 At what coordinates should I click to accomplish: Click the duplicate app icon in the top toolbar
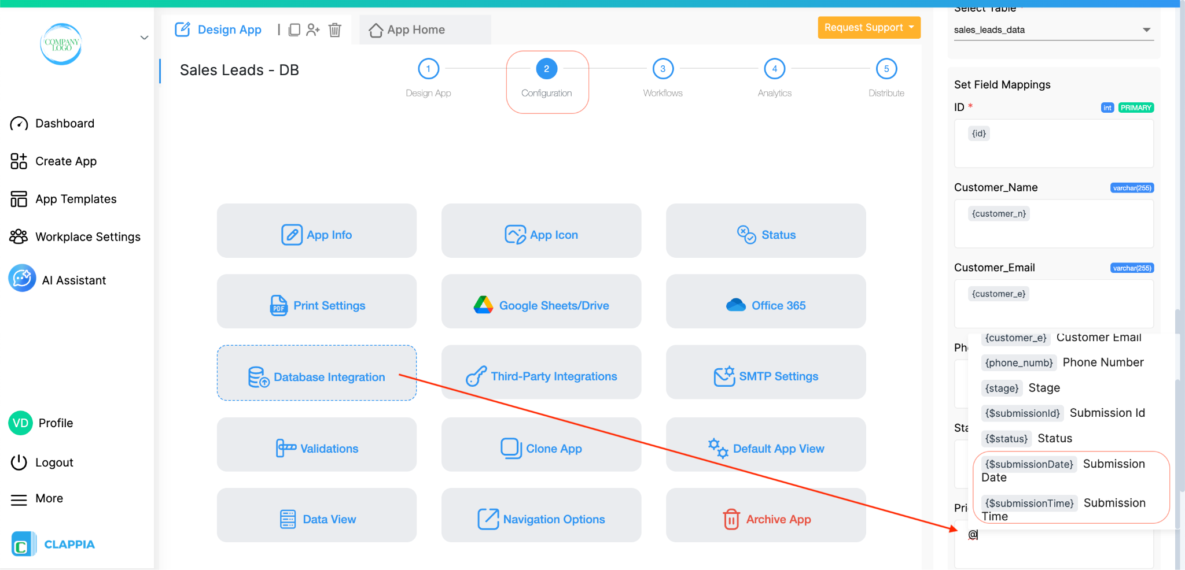[295, 29]
